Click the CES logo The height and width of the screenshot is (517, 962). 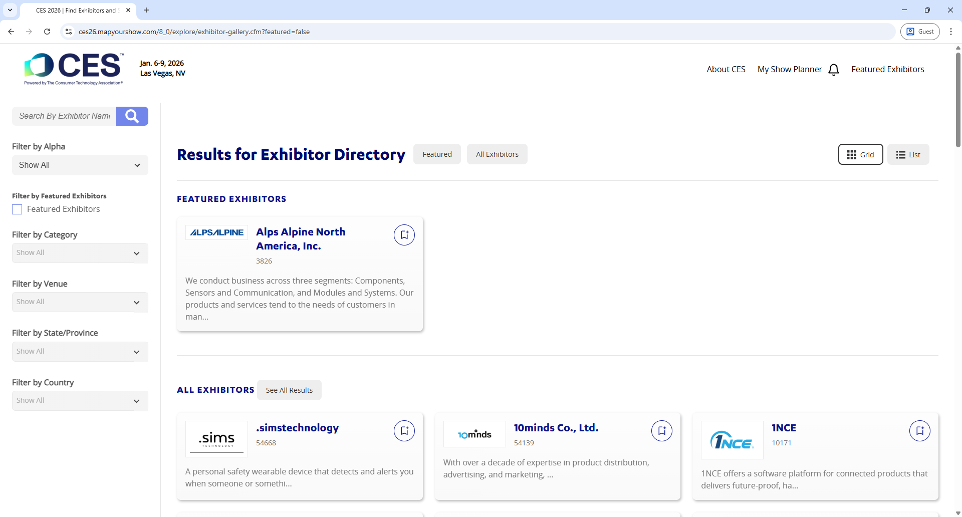coord(73,69)
